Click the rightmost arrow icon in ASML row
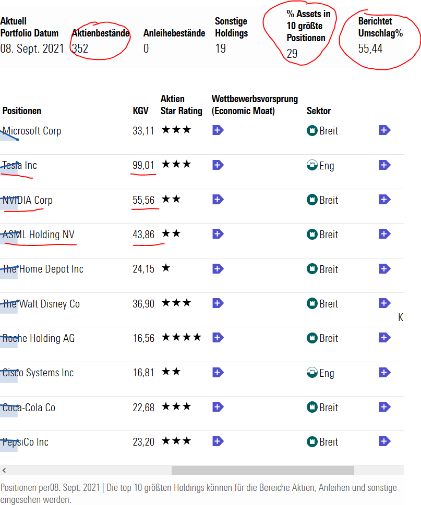Screen dimensions: 421x505 tap(384, 234)
